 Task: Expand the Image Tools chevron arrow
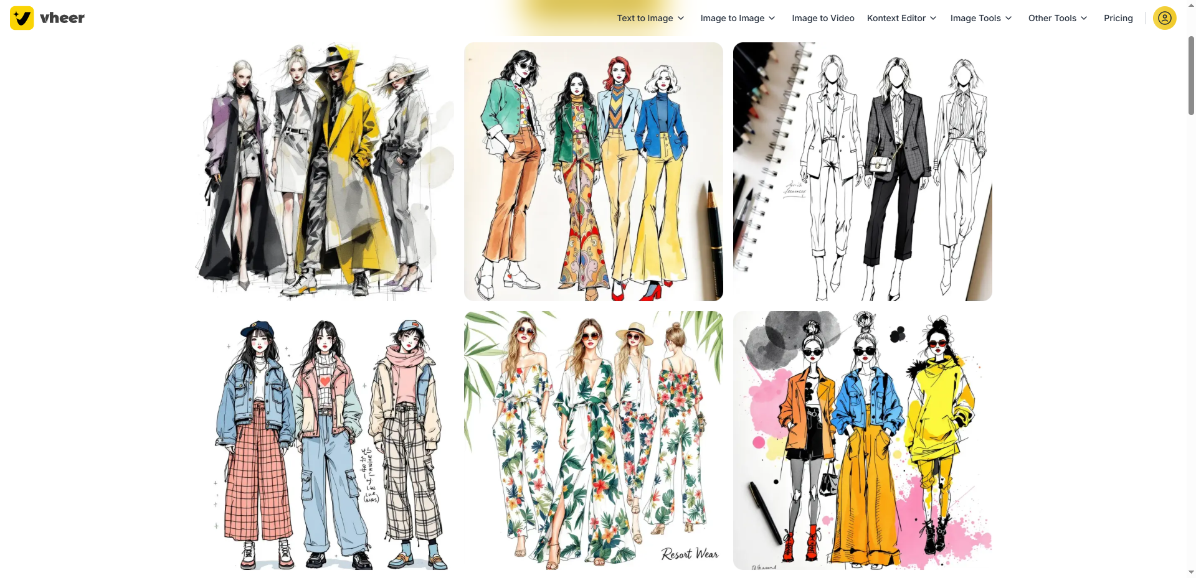[x=1009, y=18]
